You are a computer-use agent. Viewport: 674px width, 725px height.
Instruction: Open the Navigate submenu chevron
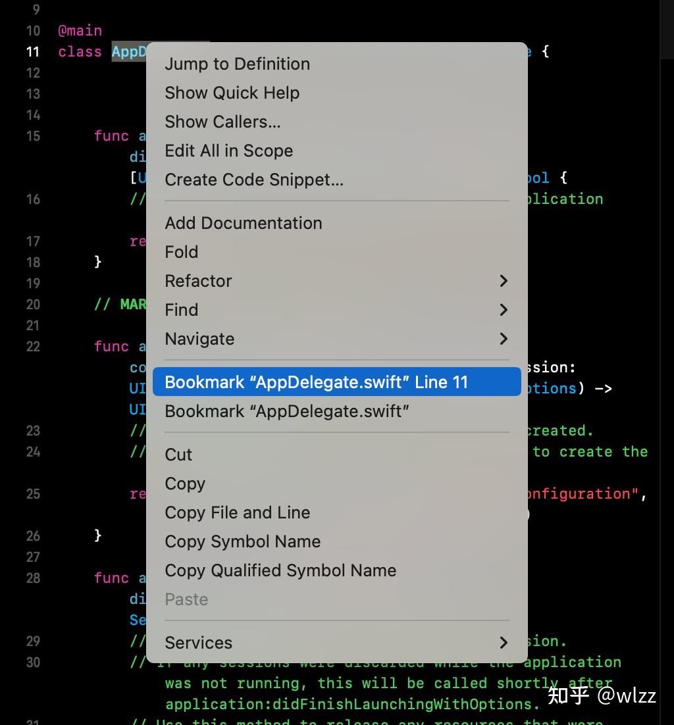tap(504, 339)
